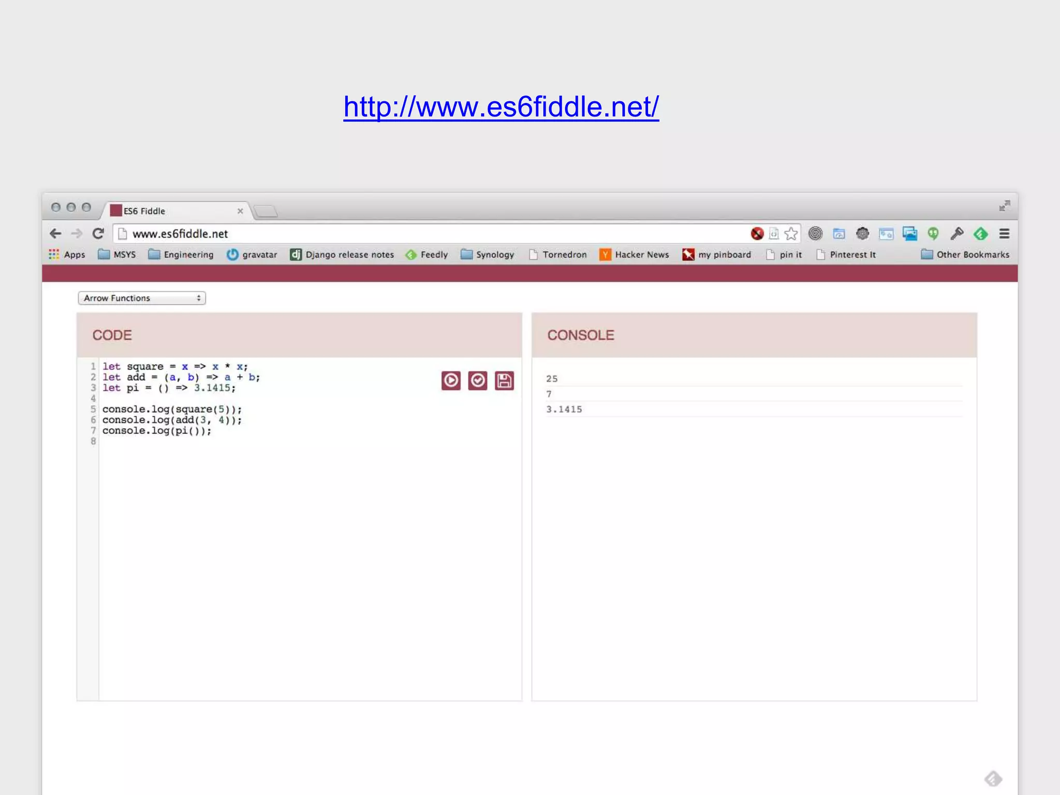Click the save floppy disk icon

click(x=504, y=381)
